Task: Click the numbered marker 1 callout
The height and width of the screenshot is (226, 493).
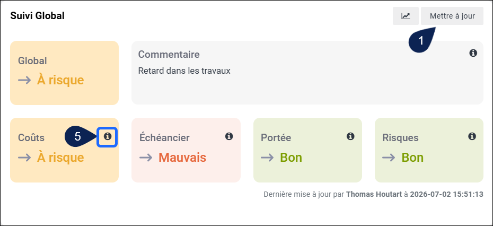Action: 421,40
